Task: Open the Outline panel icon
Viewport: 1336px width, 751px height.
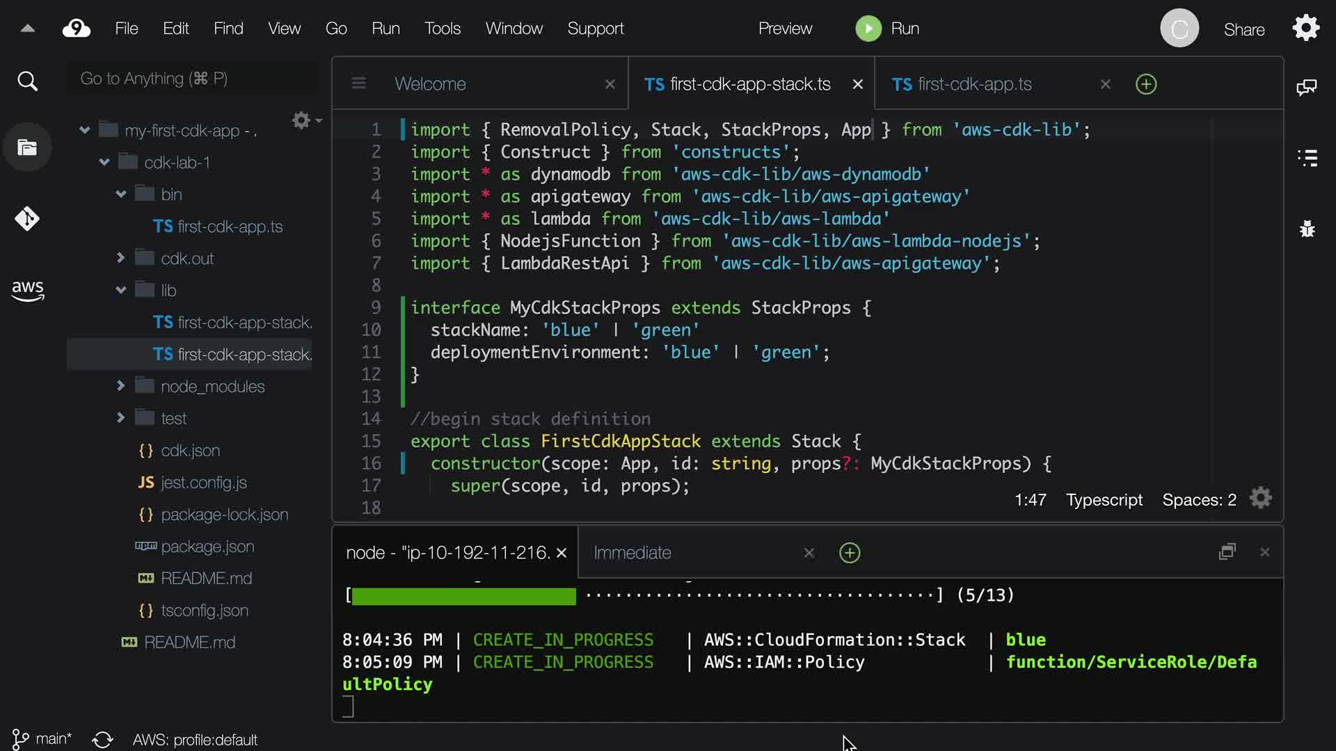Action: click(x=1307, y=158)
